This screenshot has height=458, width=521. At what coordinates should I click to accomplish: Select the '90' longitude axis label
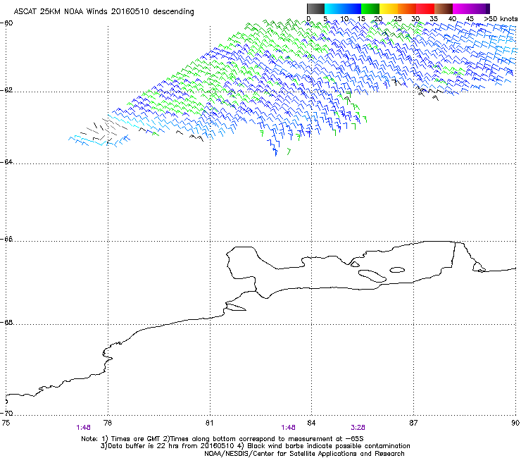(x=515, y=423)
